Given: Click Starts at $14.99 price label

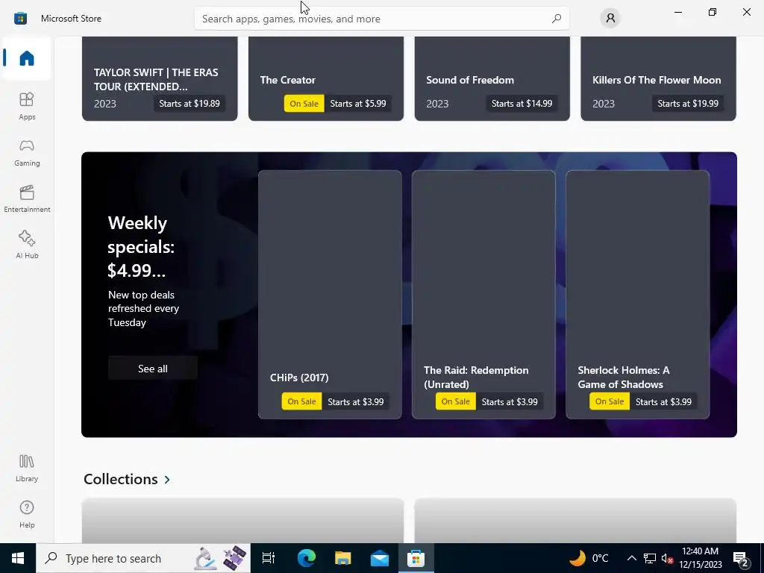Looking at the screenshot, I should [x=522, y=103].
